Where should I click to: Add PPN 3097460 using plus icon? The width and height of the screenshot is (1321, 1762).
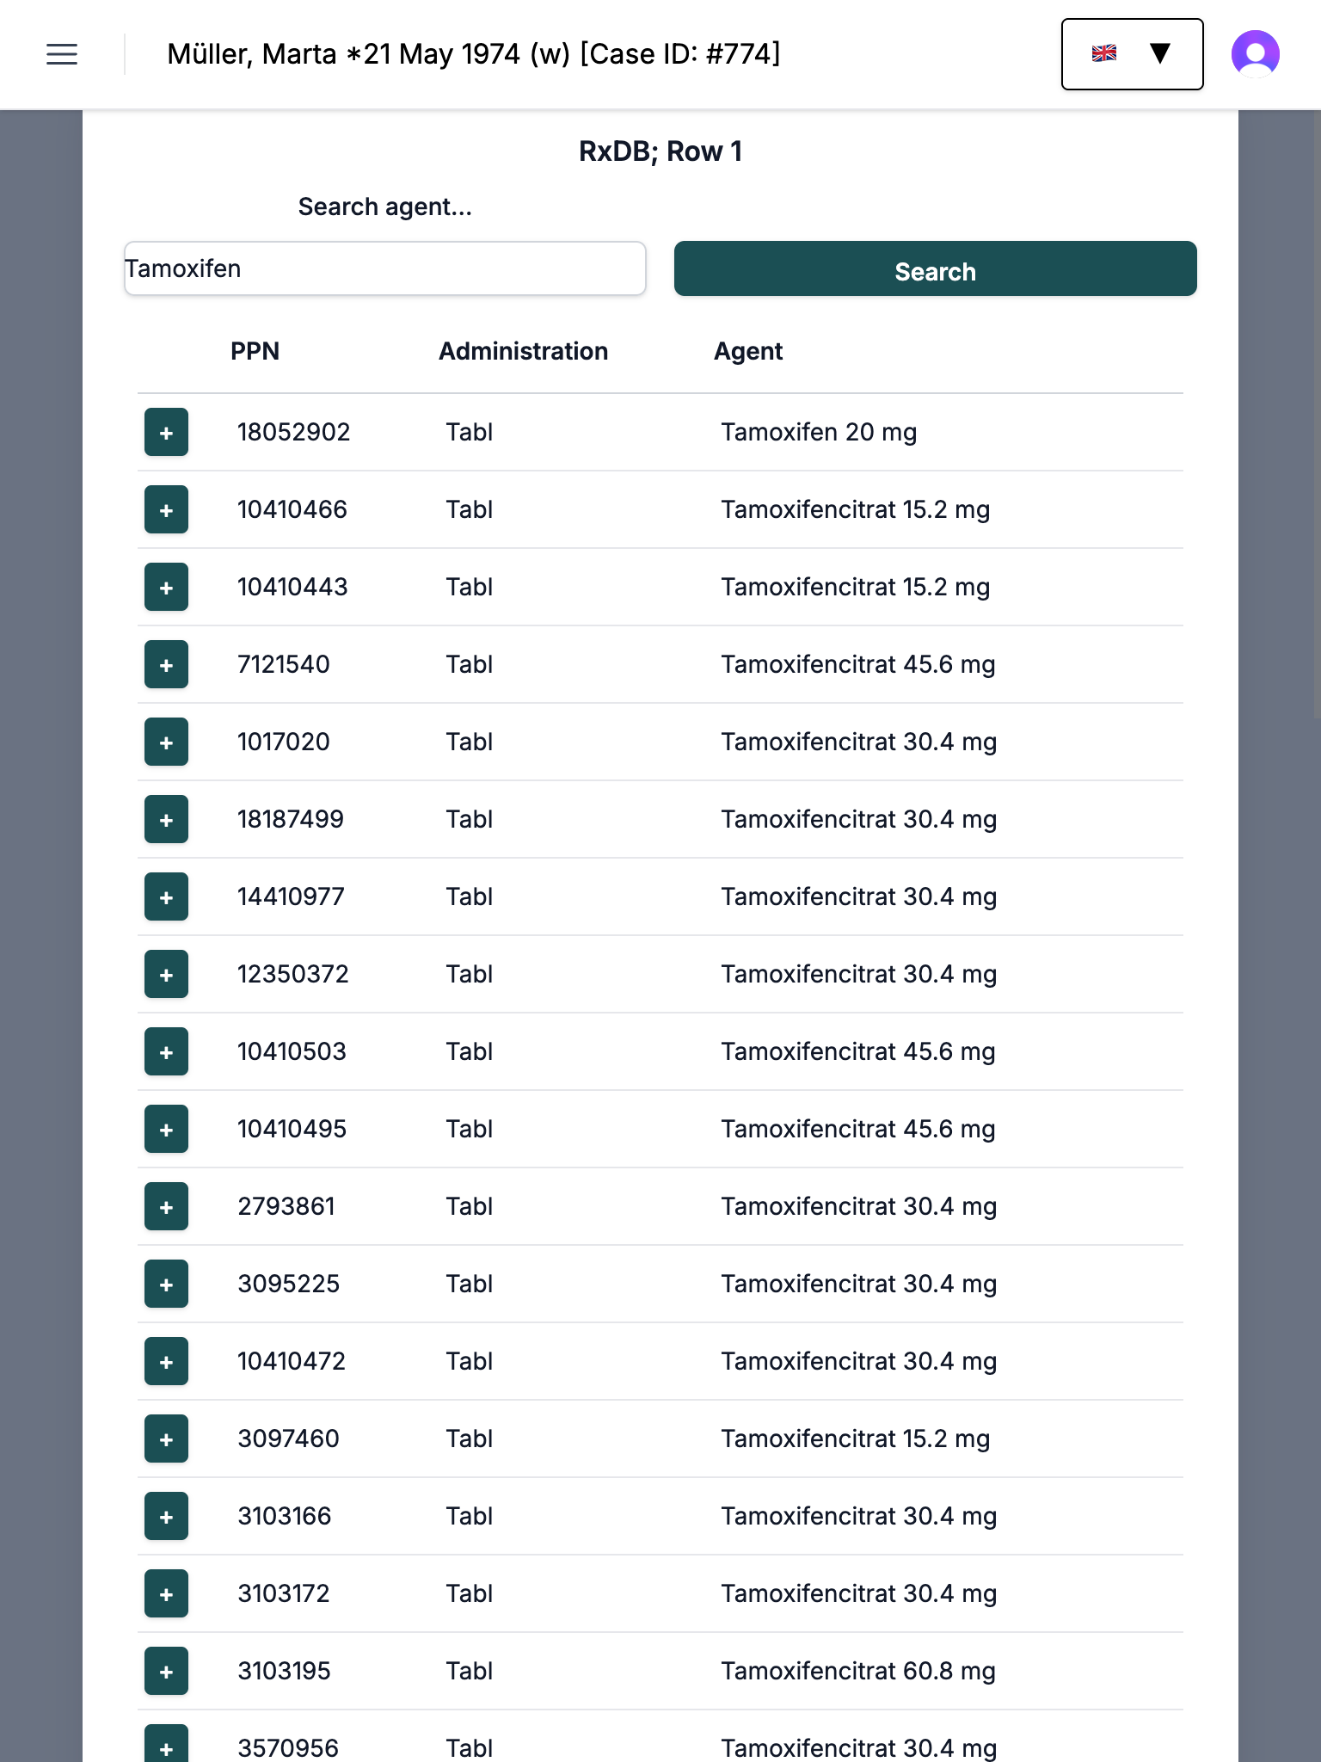click(x=166, y=1439)
